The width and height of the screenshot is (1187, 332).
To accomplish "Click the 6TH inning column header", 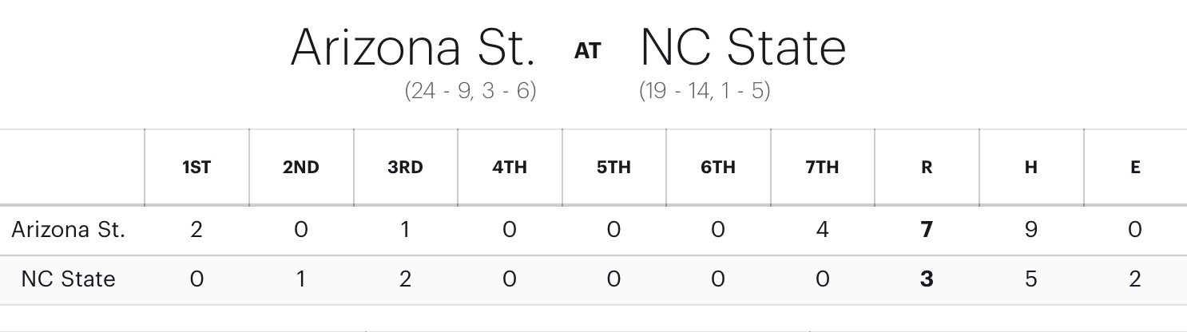I will tap(718, 168).
